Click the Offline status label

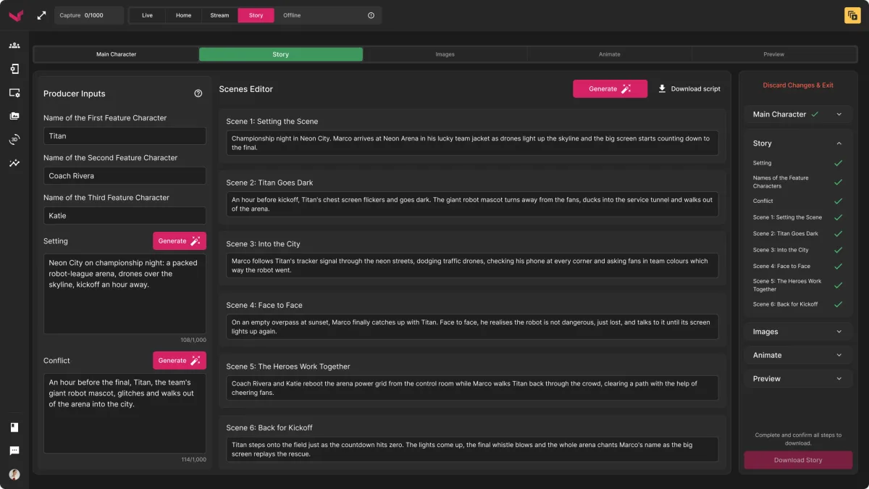click(x=292, y=15)
